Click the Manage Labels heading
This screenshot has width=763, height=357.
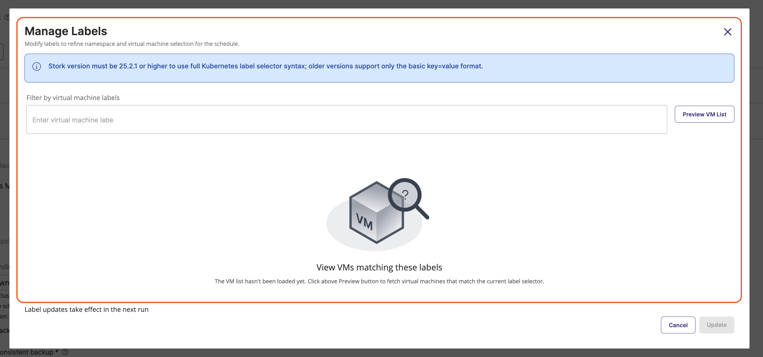pyautogui.click(x=66, y=31)
